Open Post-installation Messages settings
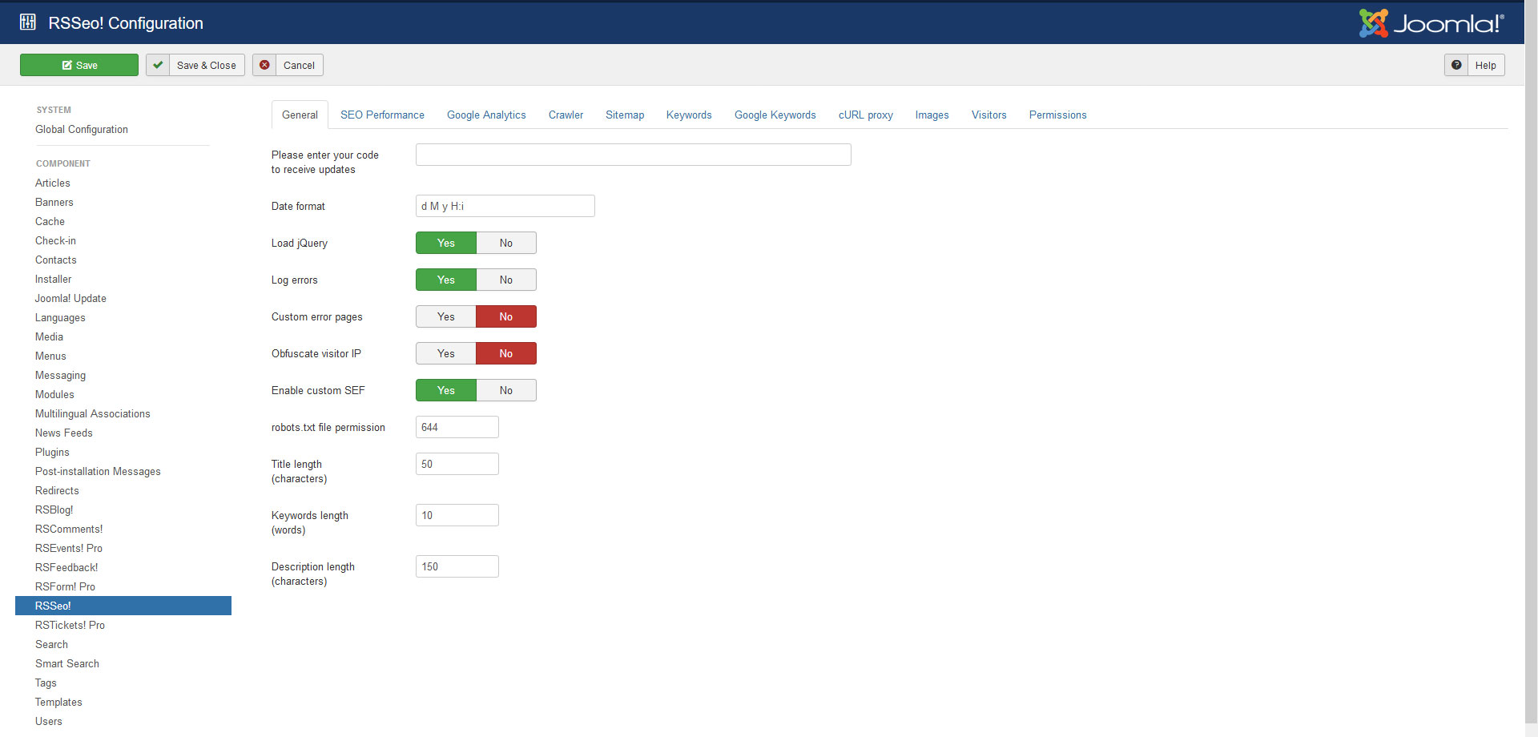This screenshot has height=737, width=1538. pos(98,471)
